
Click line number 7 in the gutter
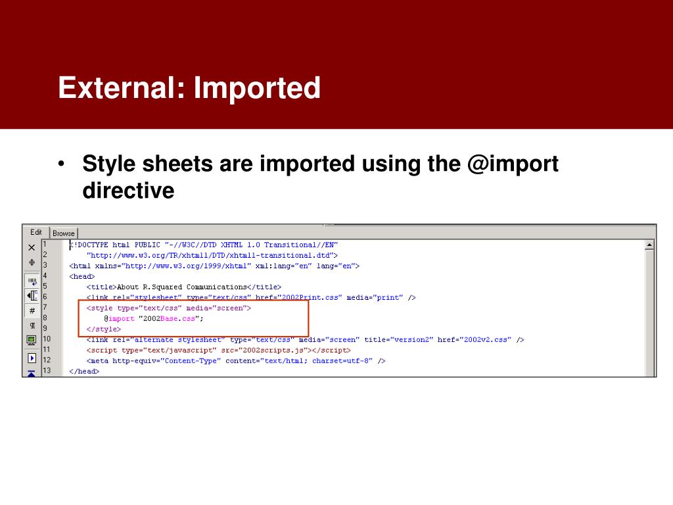[x=45, y=307]
